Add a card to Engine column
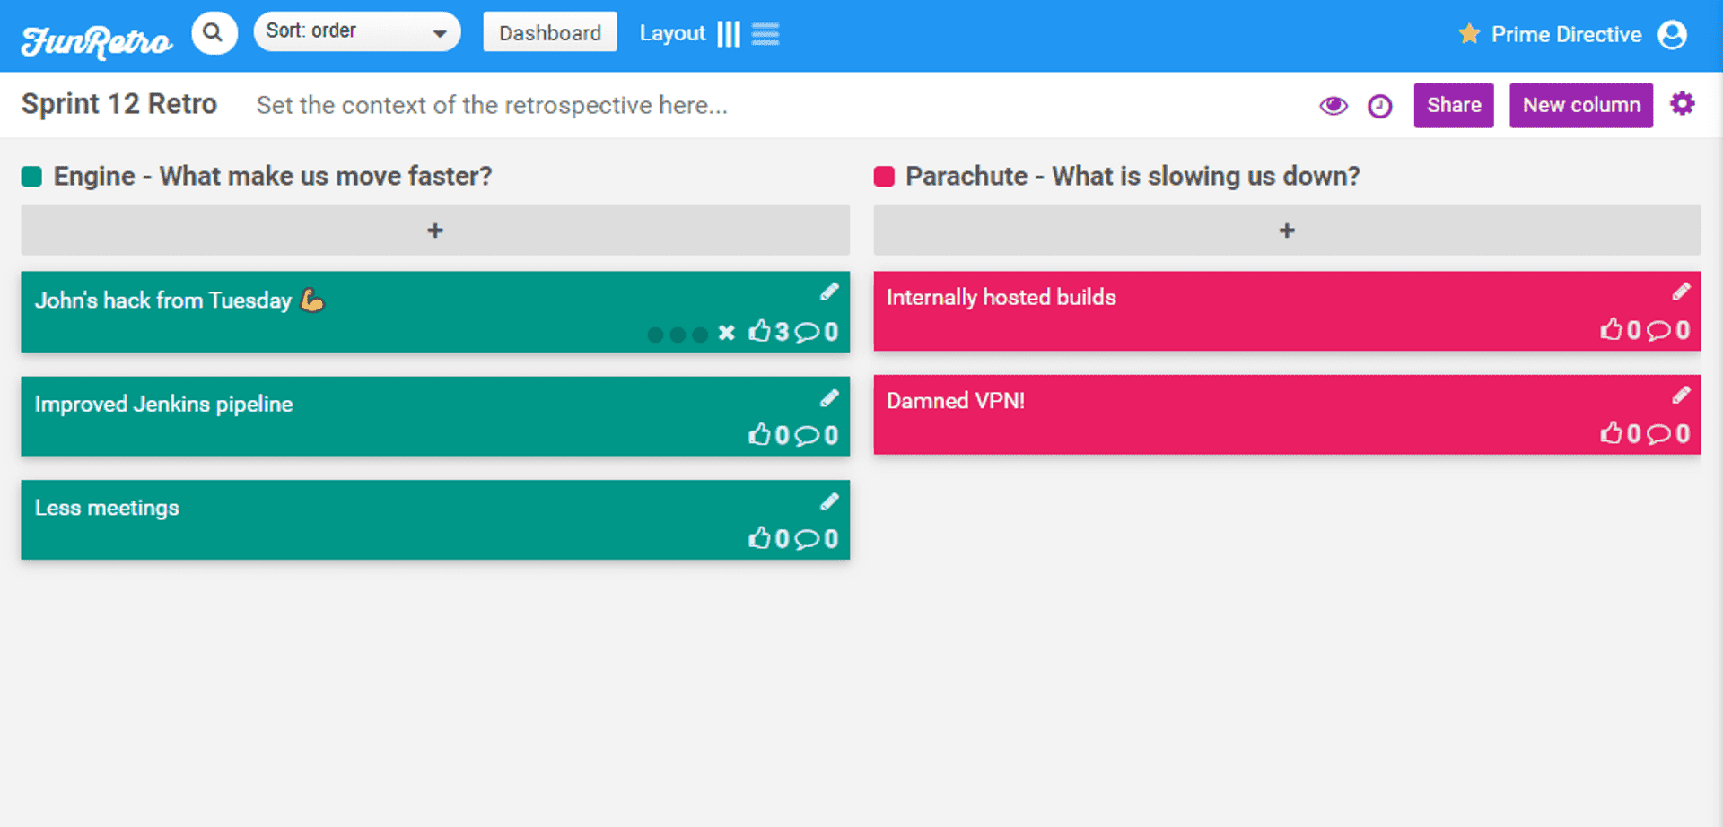Screen dimensions: 1723x827 pyautogui.click(x=435, y=231)
